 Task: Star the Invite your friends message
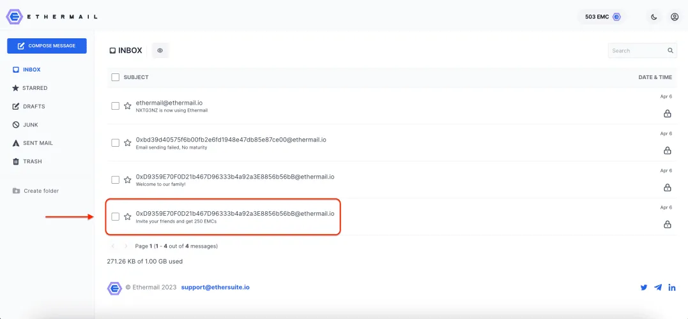[x=128, y=216]
